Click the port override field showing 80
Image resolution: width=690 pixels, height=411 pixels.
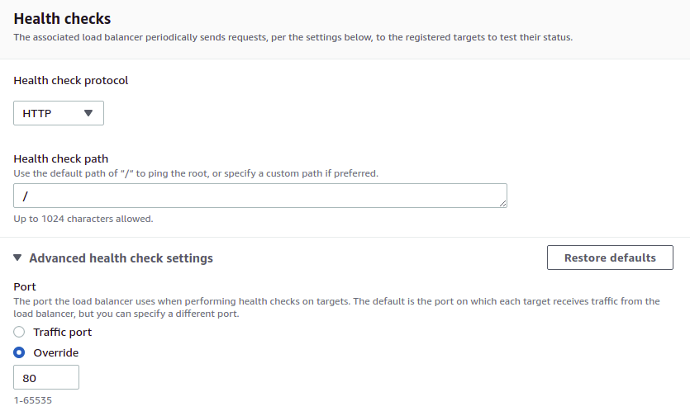[46, 377]
